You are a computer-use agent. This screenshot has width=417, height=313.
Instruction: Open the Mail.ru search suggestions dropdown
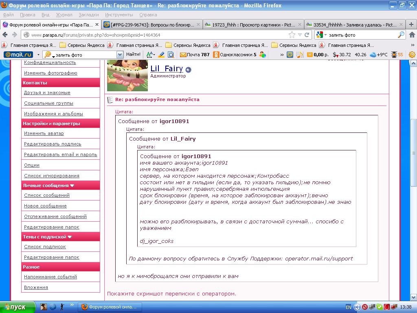click(x=120, y=55)
